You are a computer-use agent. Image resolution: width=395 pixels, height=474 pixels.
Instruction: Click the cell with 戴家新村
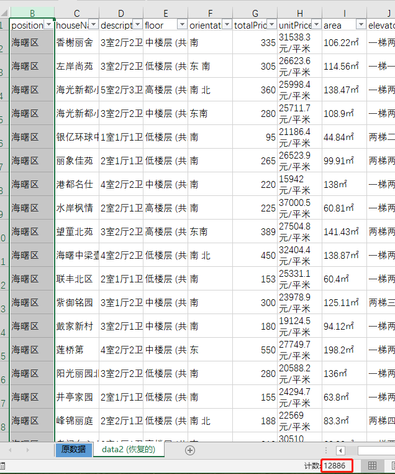click(76, 326)
